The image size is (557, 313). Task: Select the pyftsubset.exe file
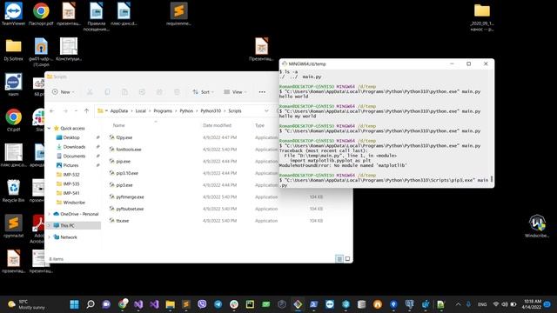(130, 209)
